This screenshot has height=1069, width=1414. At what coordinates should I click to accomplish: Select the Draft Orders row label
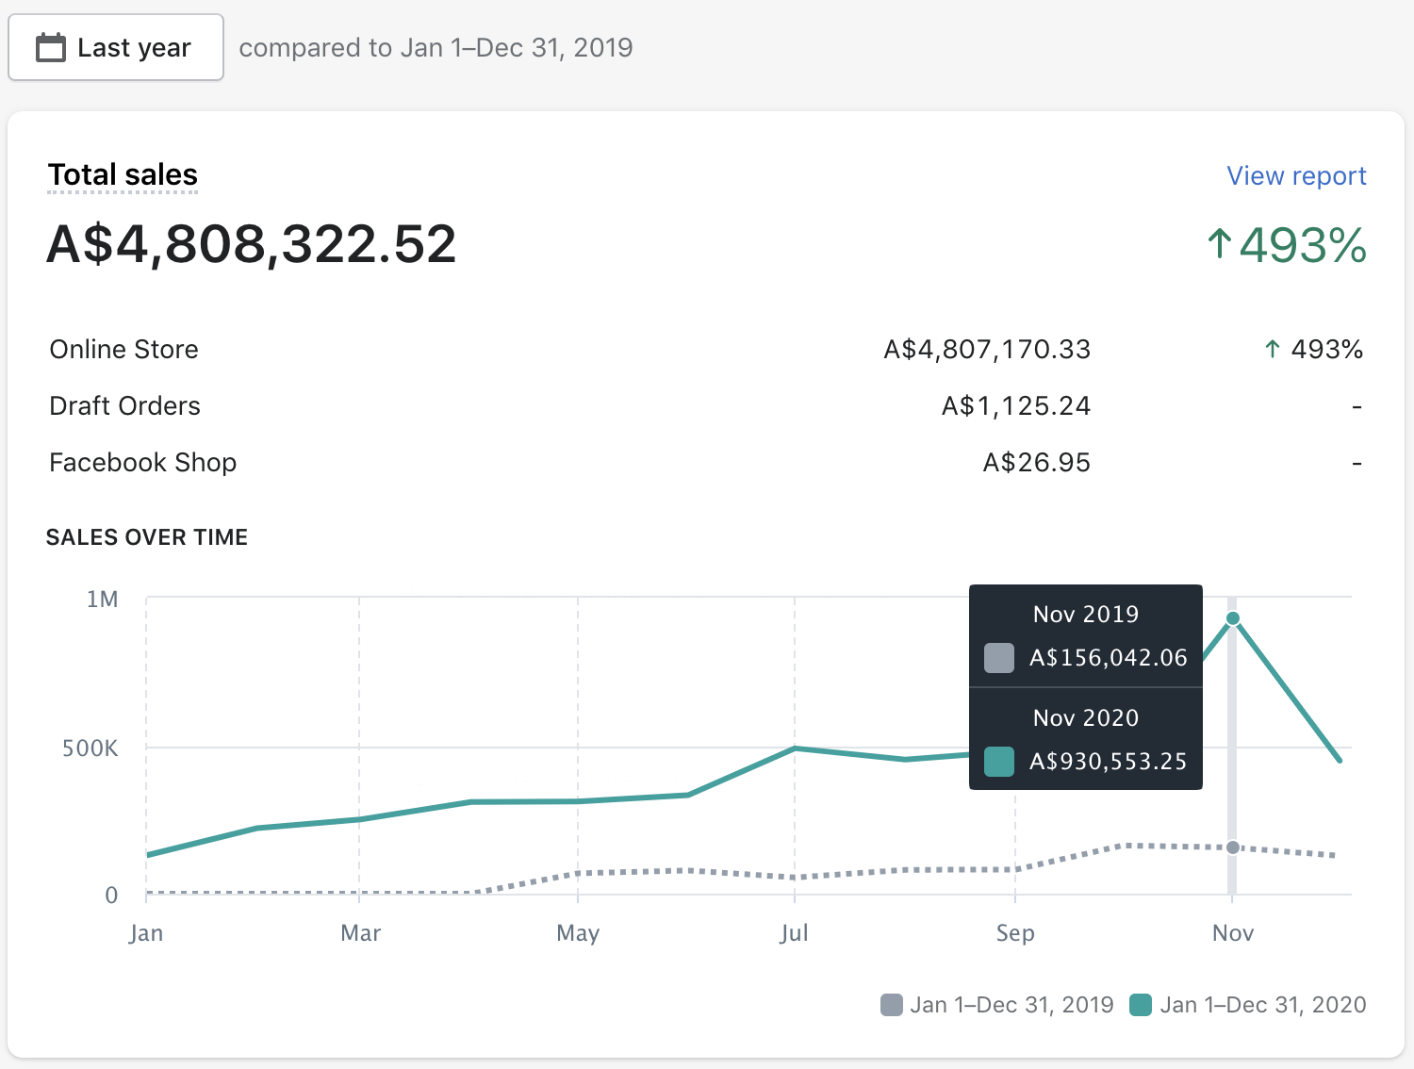tap(124, 406)
